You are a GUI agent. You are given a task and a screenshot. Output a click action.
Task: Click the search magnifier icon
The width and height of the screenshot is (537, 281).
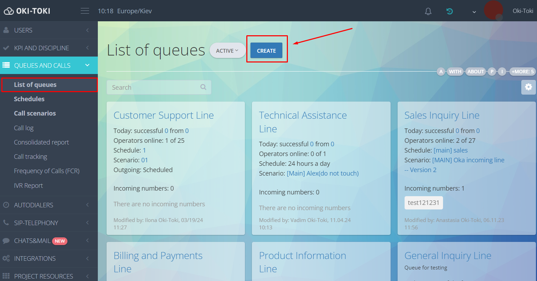[203, 87]
